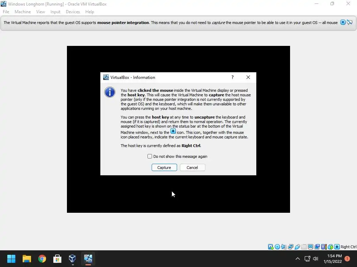The height and width of the screenshot is (267, 357).
Task: Click the volume speaker tray icon
Action: click(x=315, y=259)
